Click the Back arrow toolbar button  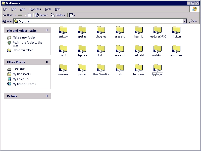(8, 15)
